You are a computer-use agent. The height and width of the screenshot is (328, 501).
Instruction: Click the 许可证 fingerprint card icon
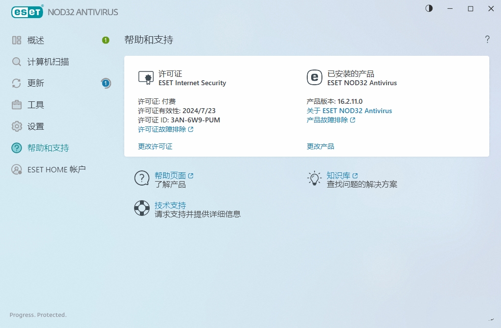click(x=146, y=77)
